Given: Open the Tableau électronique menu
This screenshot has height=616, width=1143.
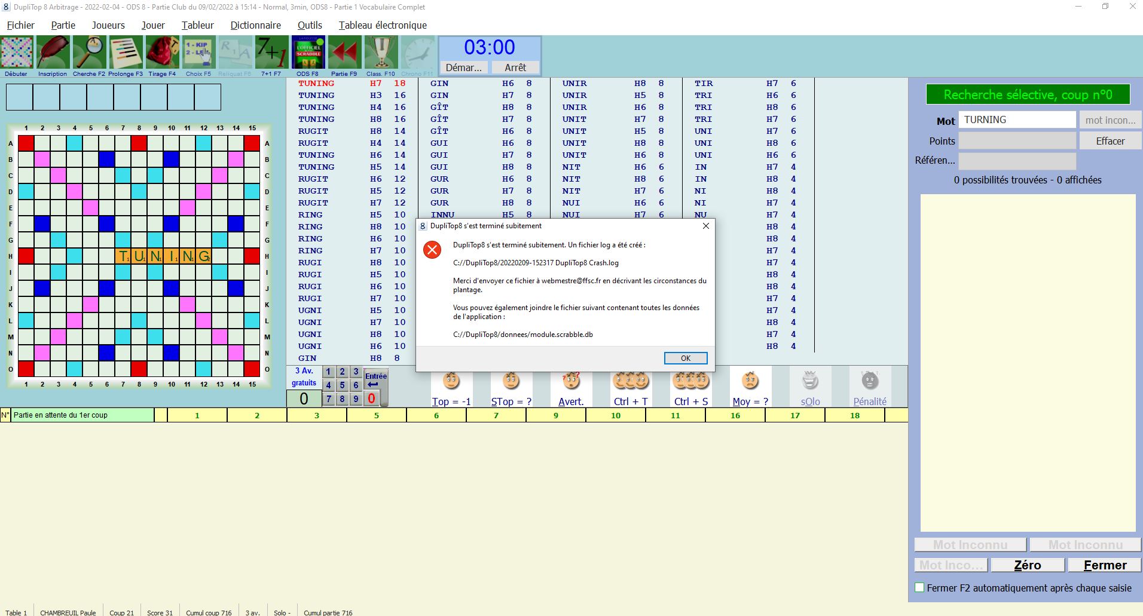Looking at the screenshot, I should point(383,25).
